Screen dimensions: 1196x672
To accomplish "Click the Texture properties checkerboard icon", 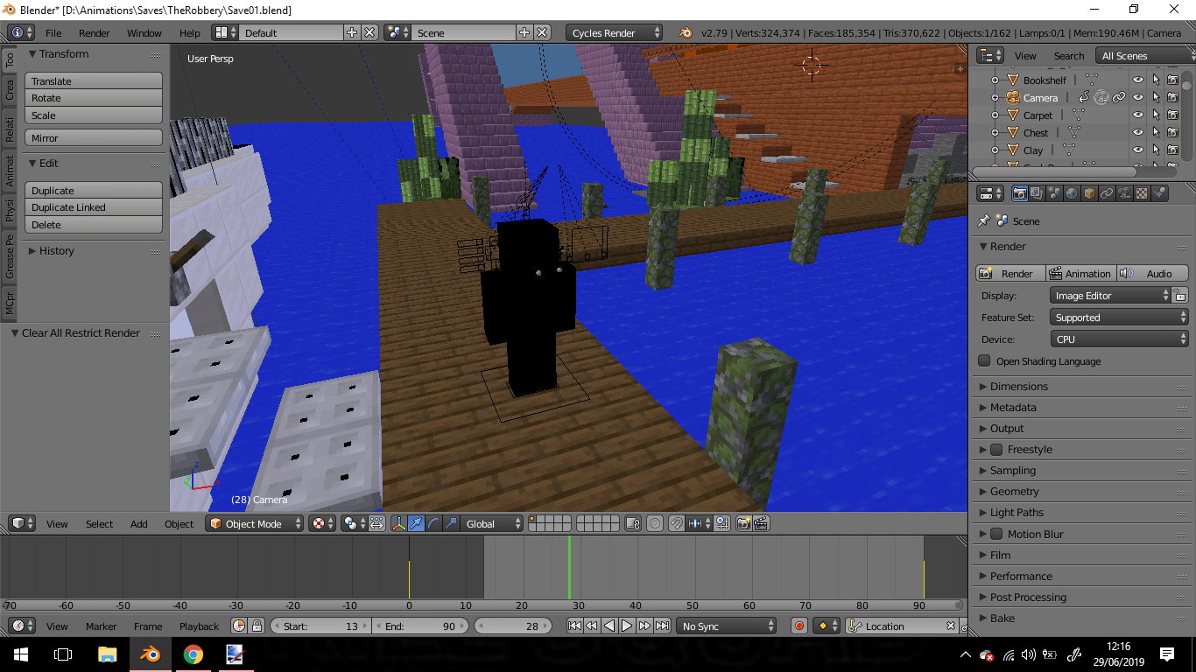I will point(1143,193).
